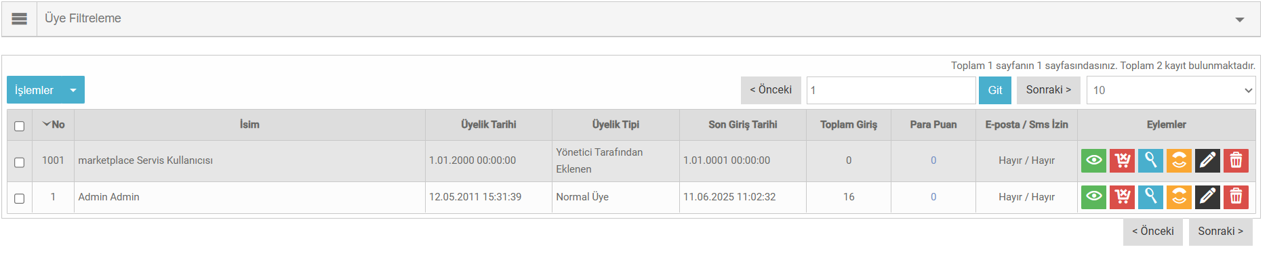This screenshot has height=264, width=1269.
Task: Click the red trash icon for Admin Admin
Action: pyautogui.click(x=1236, y=197)
